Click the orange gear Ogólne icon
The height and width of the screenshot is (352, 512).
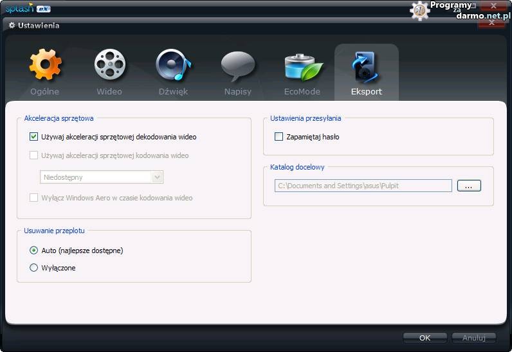pyautogui.click(x=45, y=66)
